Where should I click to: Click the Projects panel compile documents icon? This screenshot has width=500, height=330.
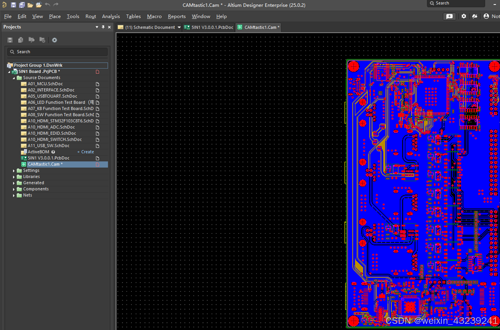coord(21,40)
